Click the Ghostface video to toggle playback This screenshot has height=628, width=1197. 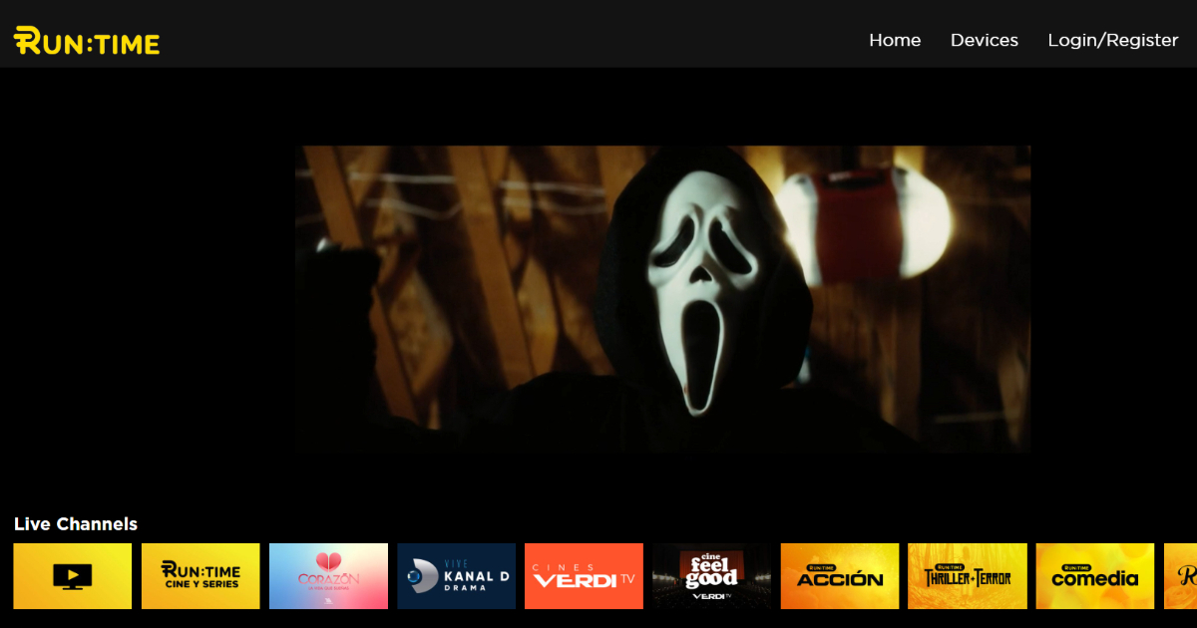[x=663, y=299]
